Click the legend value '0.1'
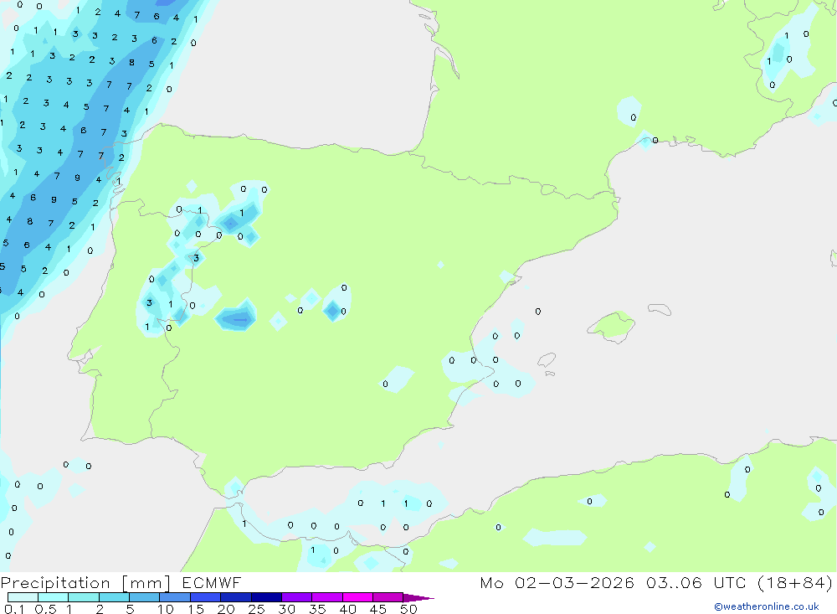This screenshot has height=614, width=837. click(x=14, y=609)
